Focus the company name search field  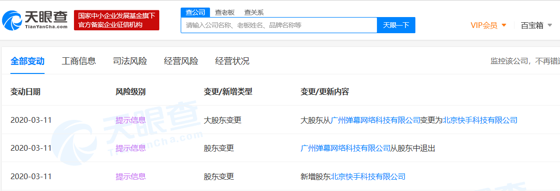(279, 25)
